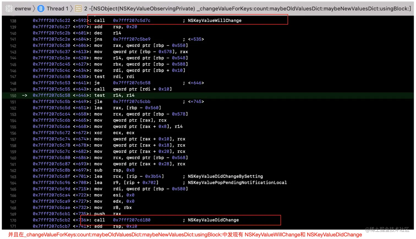Open the Thread 1 breadcrumb item
This screenshot has width=416, height=239.
tap(58, 8)
